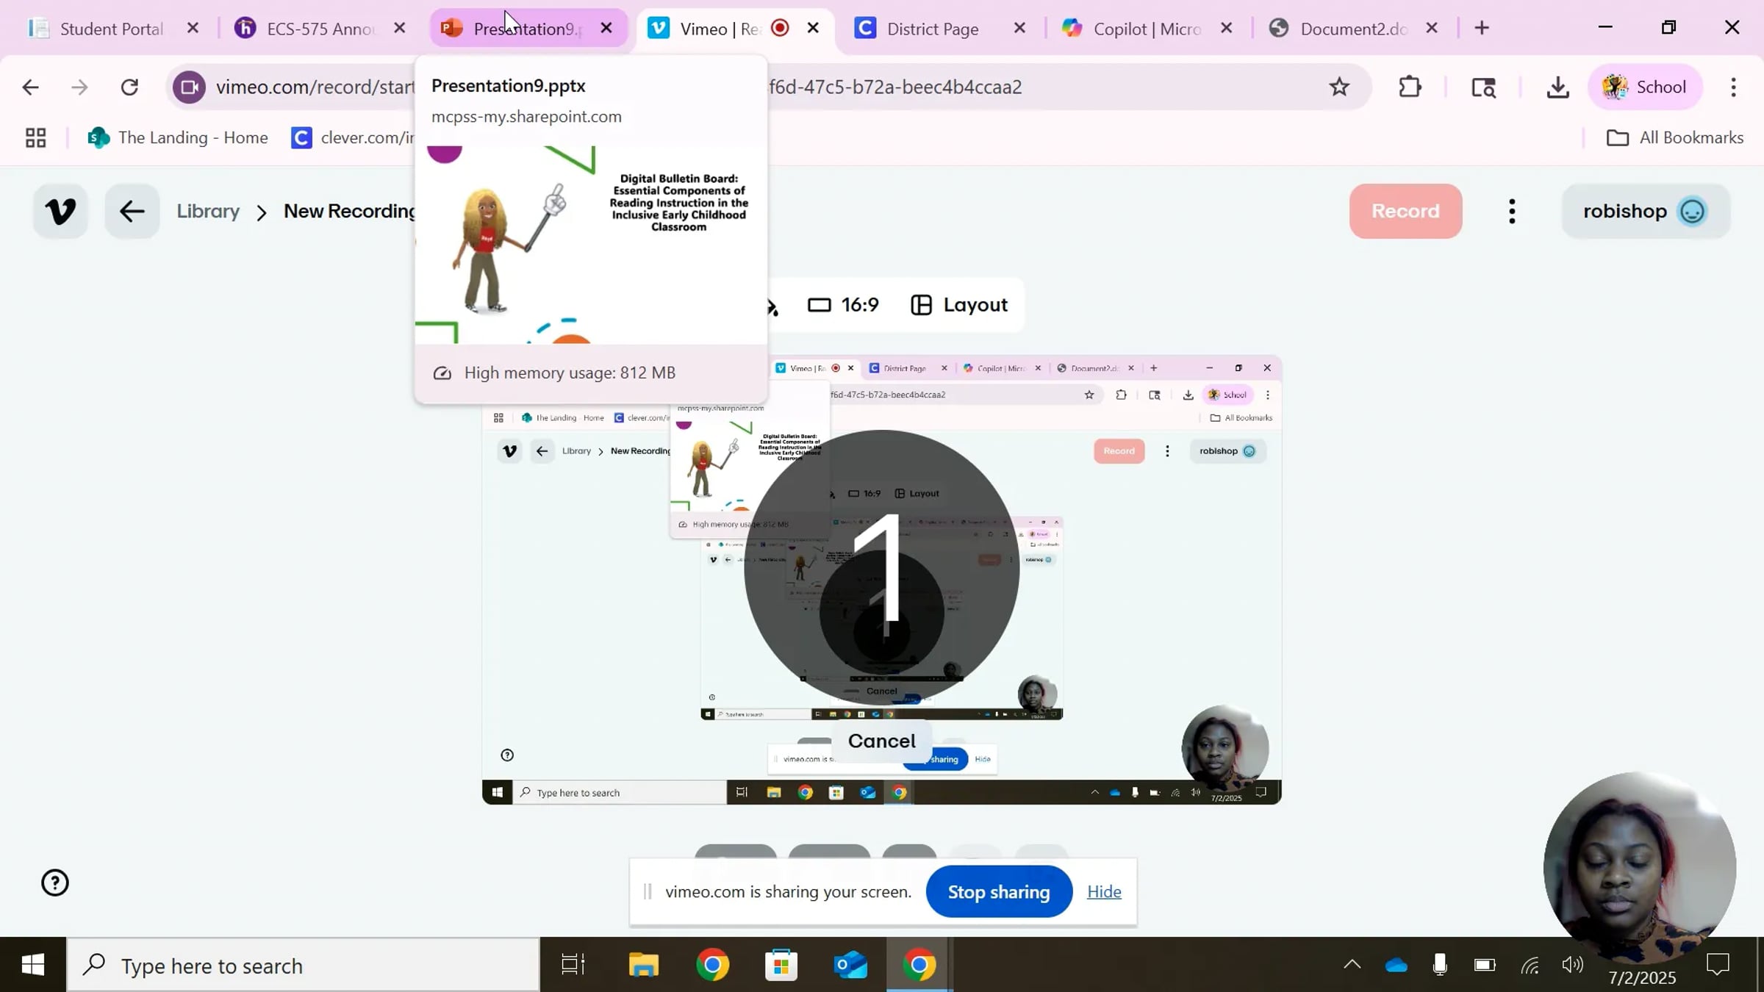Open File Explorer from taskbar
This screenshot has height=992, width=1764.
pyautogui.click(x=643, y=965)
